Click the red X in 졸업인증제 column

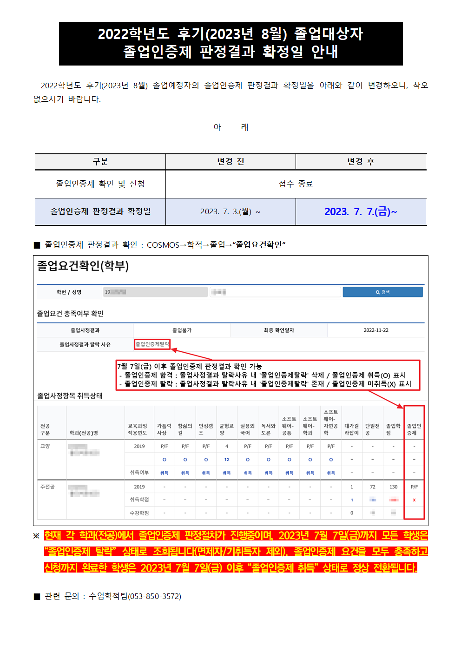click(x=414, y=500)
